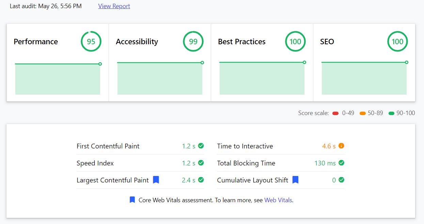Click the Best Practices trend chart area
Screen dimensions: 424x224
[x=262, y=78]
